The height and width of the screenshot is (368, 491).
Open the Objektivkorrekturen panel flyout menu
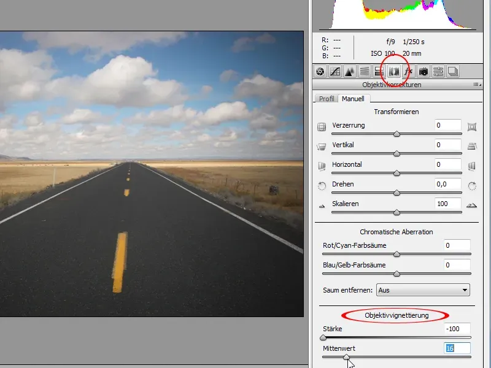pos(476,85)
